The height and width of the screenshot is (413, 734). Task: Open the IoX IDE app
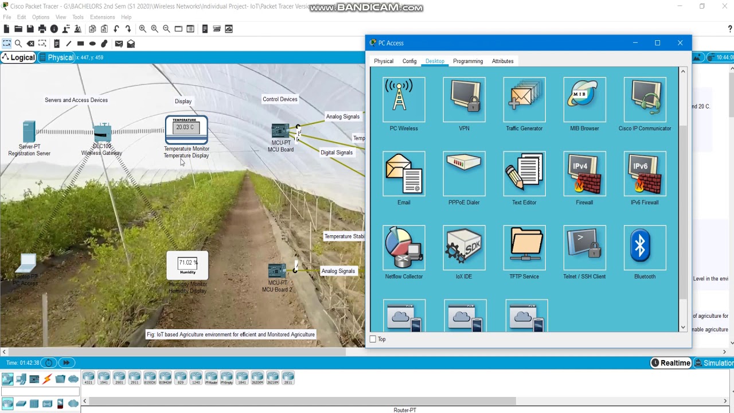(x=464, y=247)
